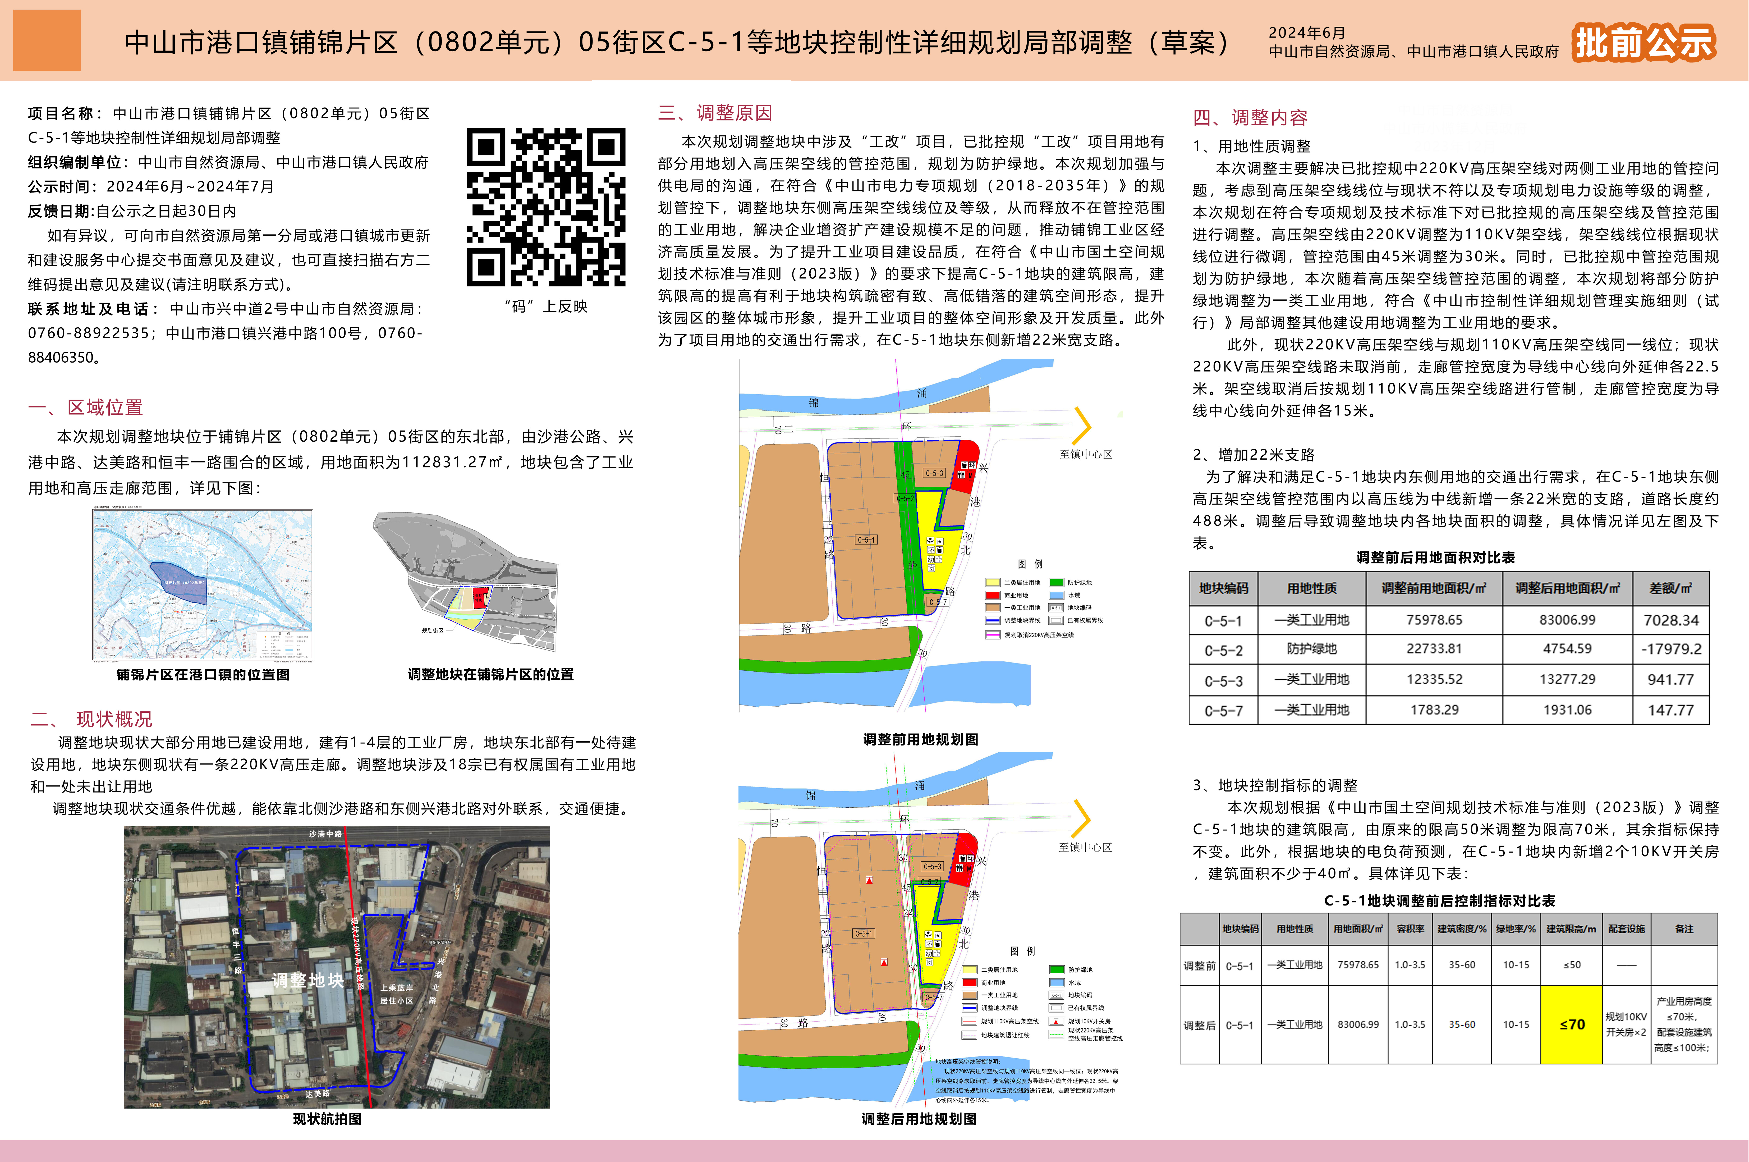Click title C-5-1地块调整前后控制指标对比表
Screen dimensions: 1749x1162
[1439, 901]
